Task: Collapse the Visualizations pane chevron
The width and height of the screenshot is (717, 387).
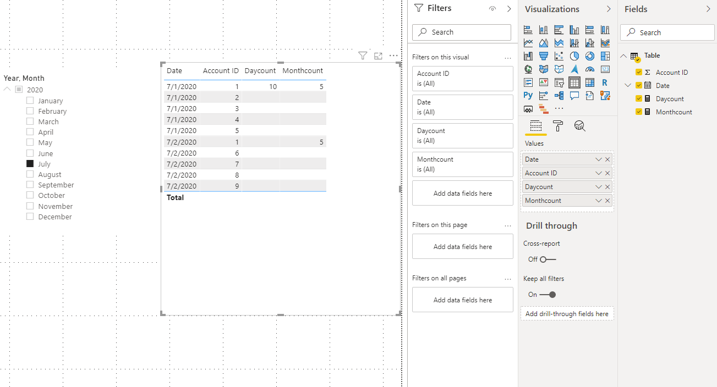Action: 609,9
